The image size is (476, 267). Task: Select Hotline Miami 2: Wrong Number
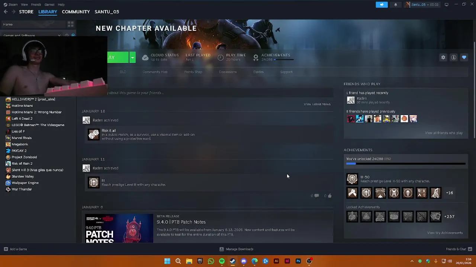[36, 112]
